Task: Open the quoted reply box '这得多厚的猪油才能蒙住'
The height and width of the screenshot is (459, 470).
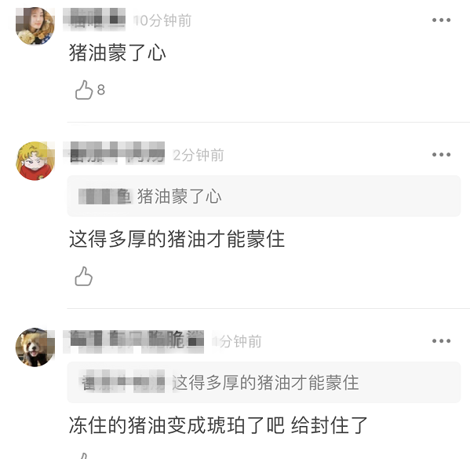Action: 264,383
